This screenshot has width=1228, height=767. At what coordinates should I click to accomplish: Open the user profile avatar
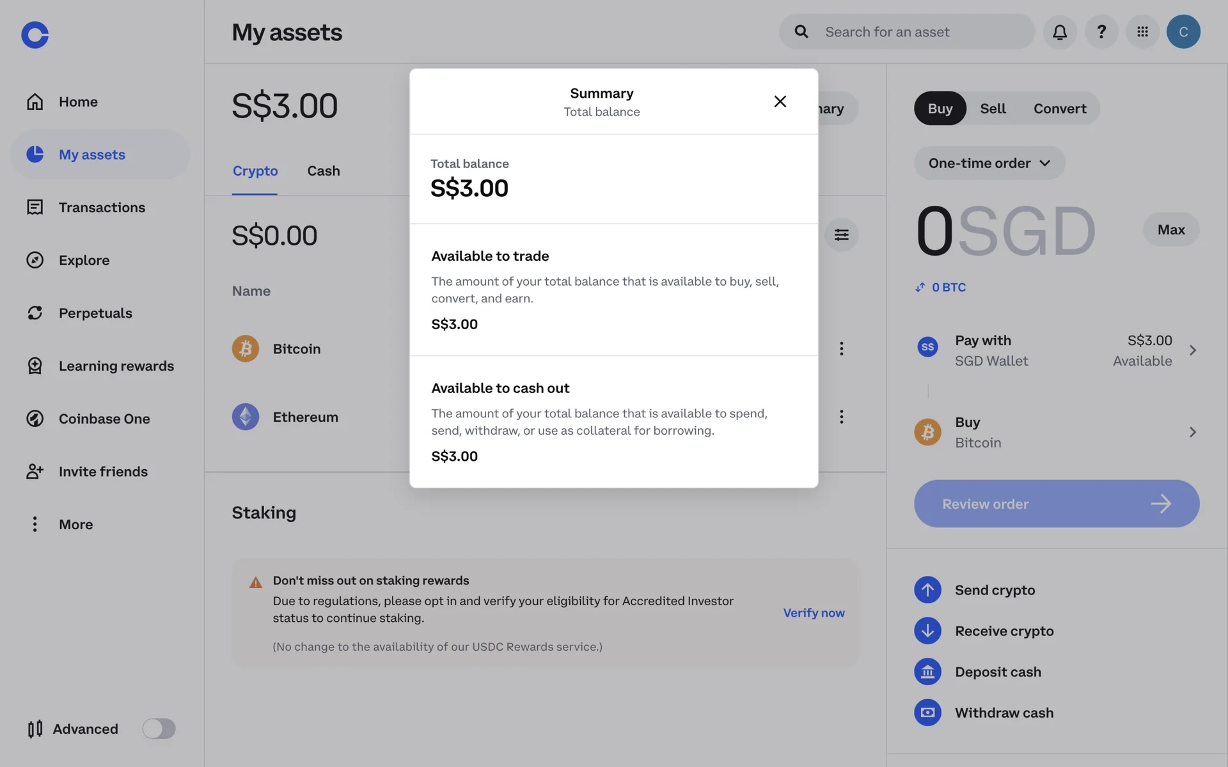(x=1183, y=32)
